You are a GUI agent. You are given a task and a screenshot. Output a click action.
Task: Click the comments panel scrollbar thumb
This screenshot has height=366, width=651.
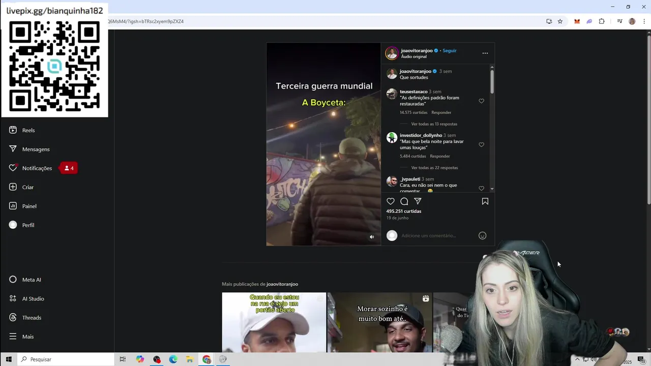pos(492,81)
